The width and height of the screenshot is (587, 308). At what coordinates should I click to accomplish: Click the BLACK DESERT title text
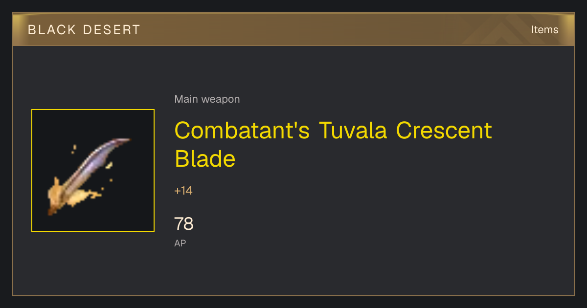(x=84, y=30)
